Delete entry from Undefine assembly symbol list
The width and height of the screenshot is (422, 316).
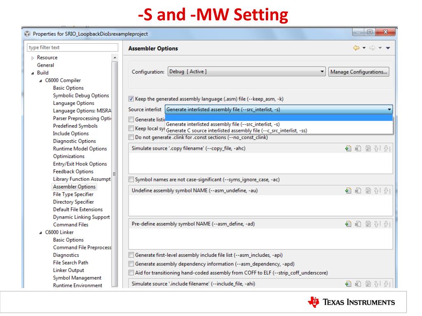pos(358,191)
